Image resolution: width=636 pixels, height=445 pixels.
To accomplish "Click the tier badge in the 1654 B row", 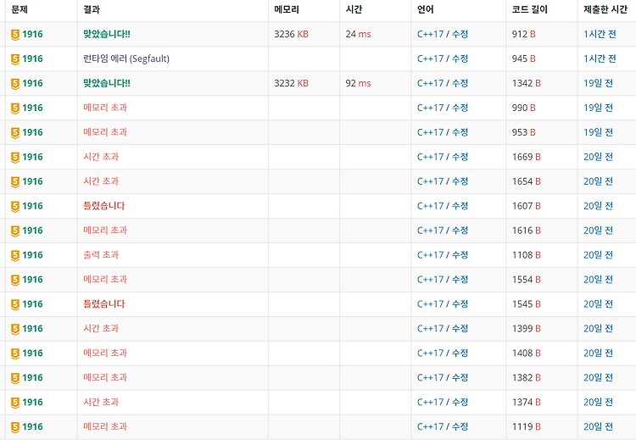I will (x=15, y=182).
